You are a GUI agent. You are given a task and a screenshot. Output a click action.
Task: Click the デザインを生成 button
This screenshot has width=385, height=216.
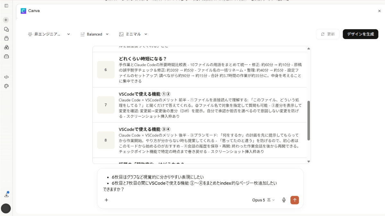[360, 34]
